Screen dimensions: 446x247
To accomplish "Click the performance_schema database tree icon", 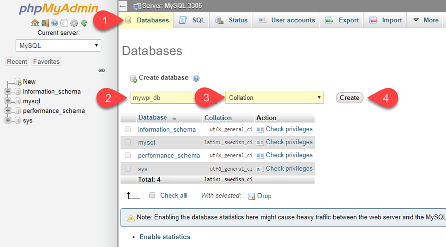I will click(x=18, y=111).
